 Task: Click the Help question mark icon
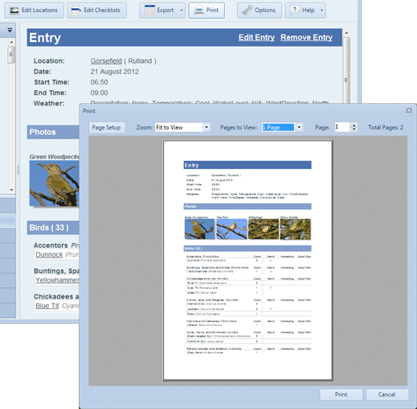pos(294,10)
